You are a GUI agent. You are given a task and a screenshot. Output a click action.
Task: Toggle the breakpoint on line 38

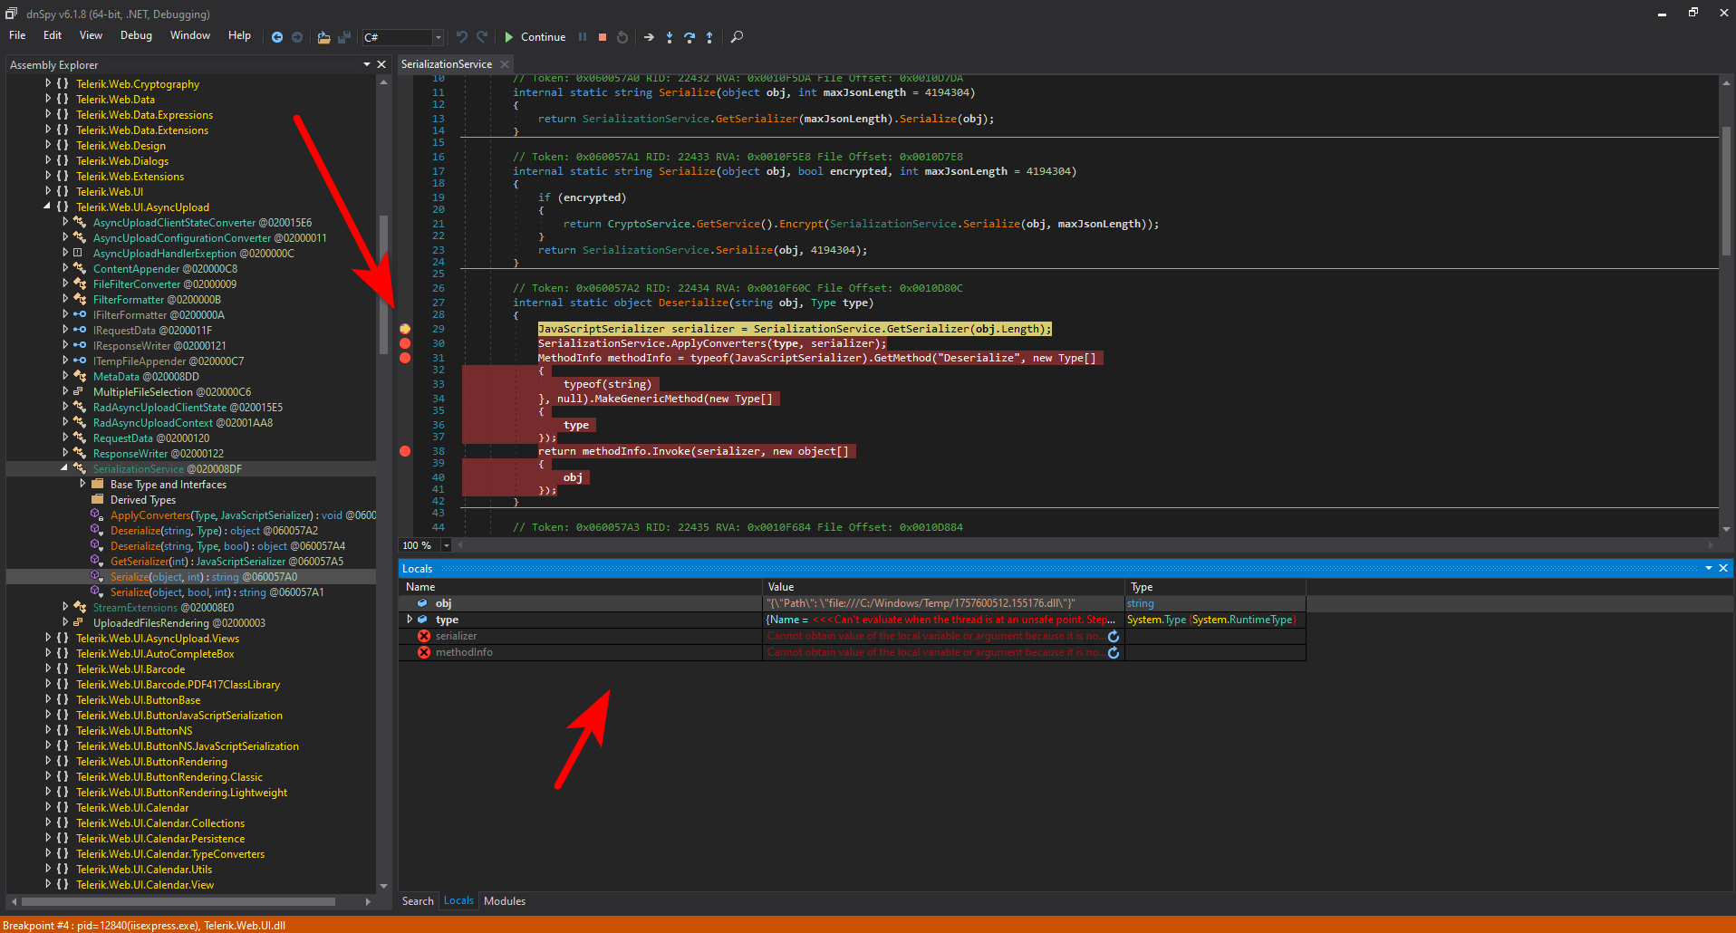click(x=405, y=451)
